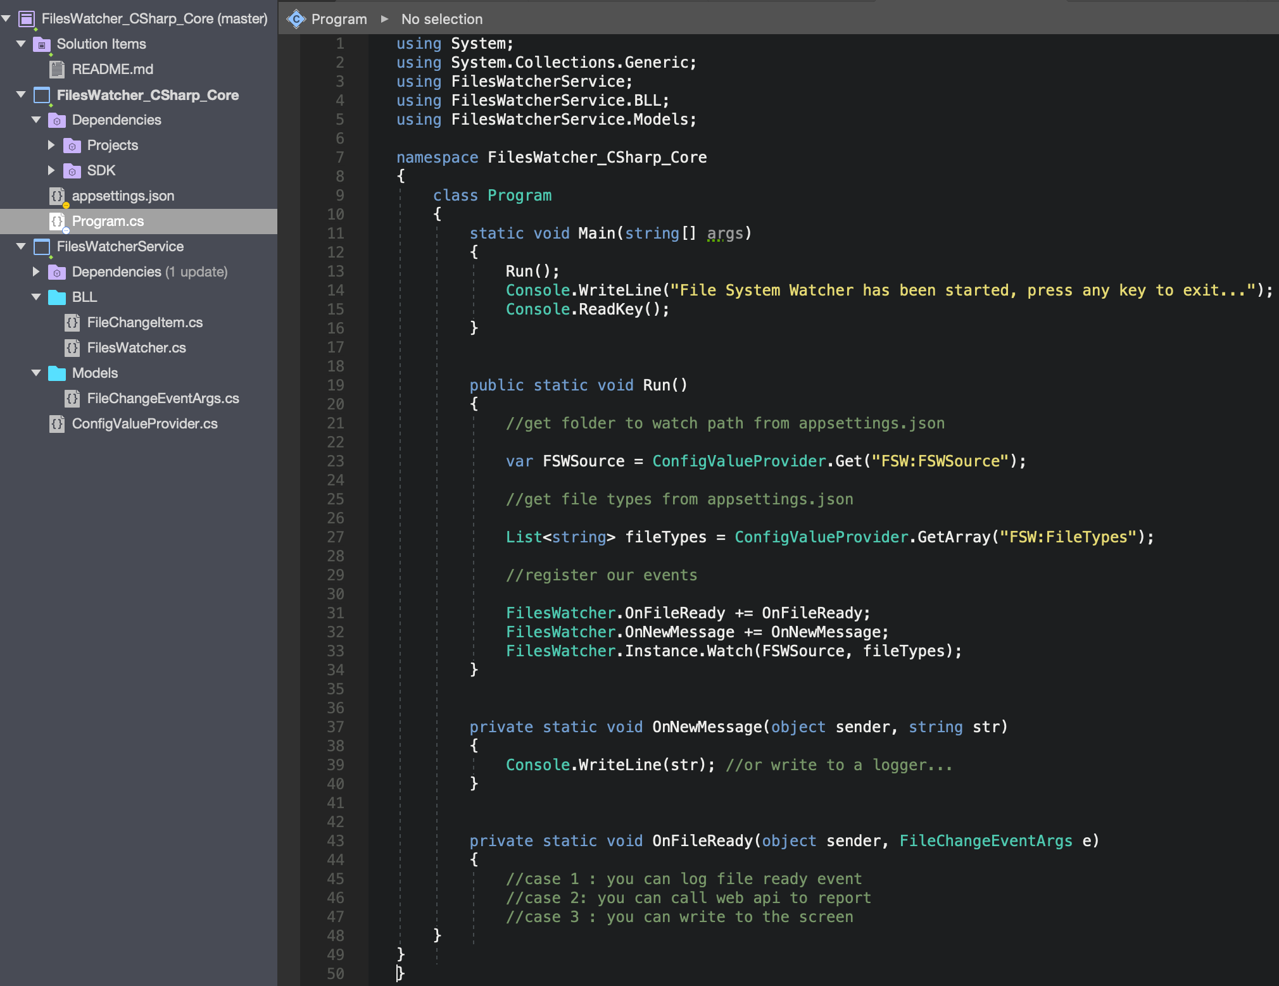Click the FileChangeItem.cs file icon
The image size is (1279, 986).
click(x=72, y=323)
